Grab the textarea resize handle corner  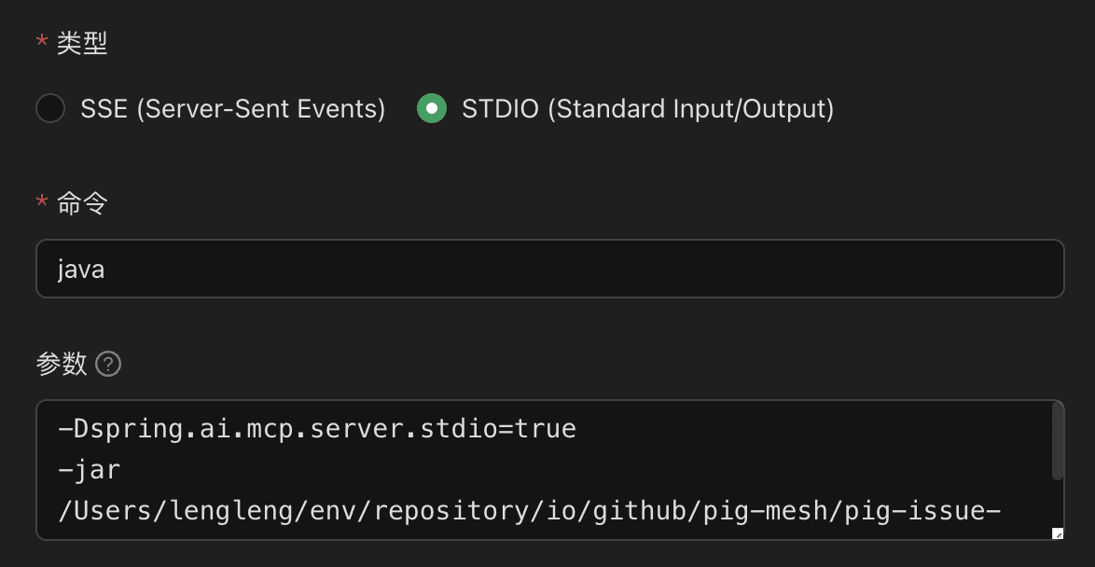(1058, 533)
